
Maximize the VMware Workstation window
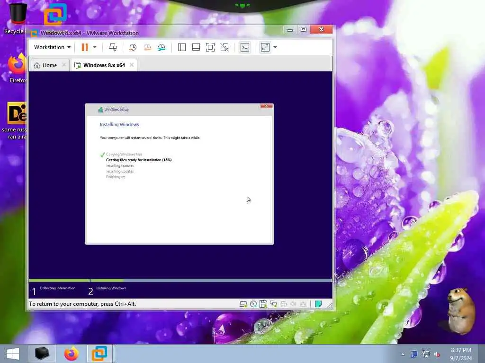304,30
